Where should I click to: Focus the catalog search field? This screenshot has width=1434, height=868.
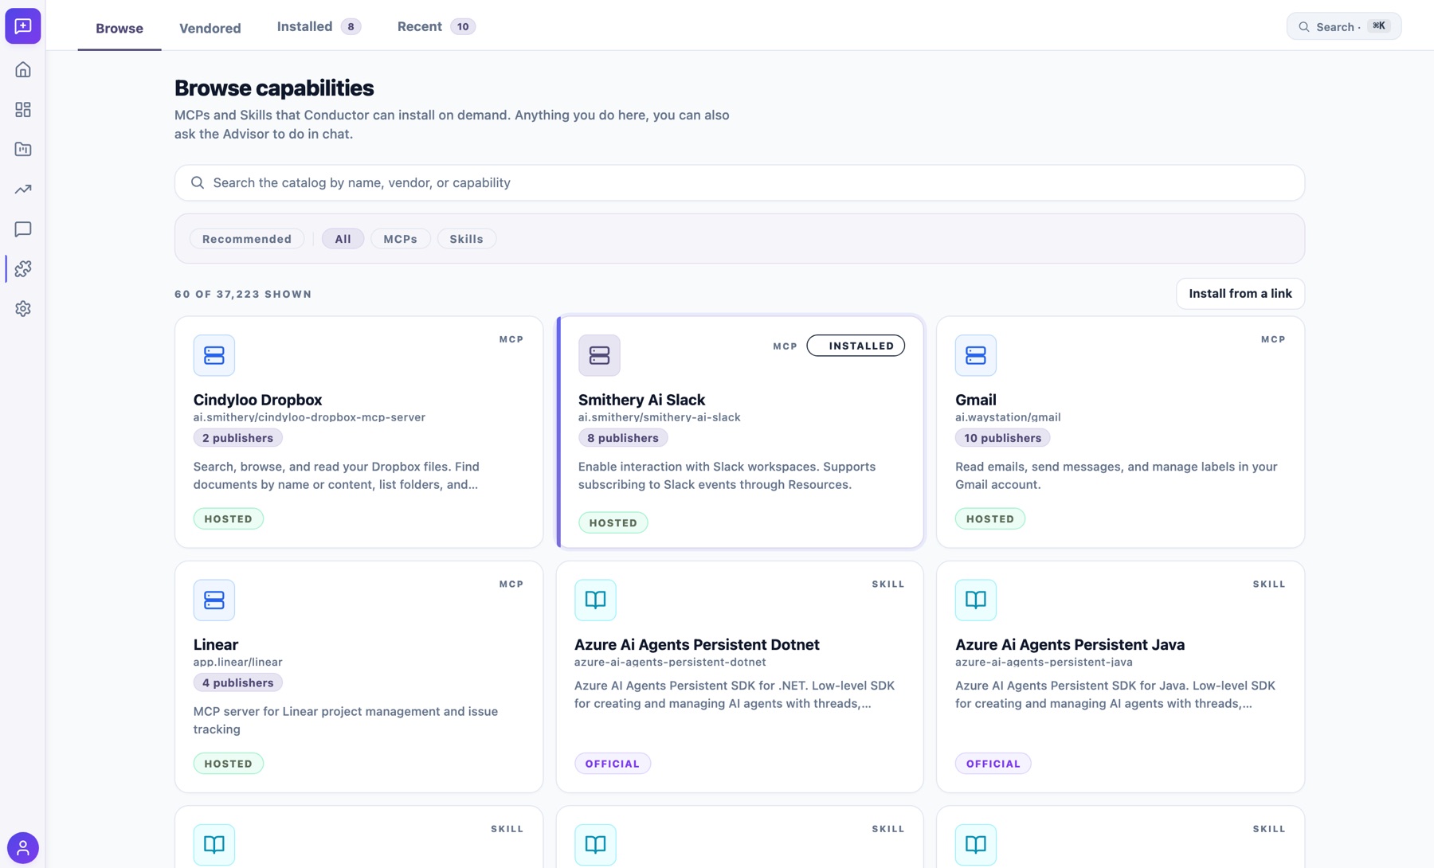739,182
